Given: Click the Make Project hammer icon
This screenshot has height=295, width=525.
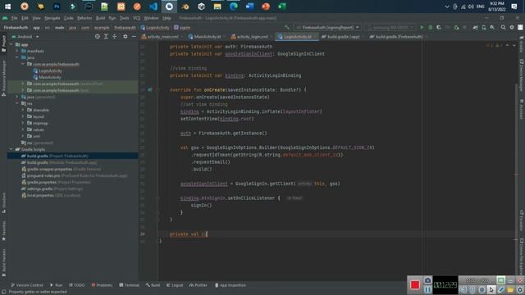Looking at the screenshot, I should point(287,27).
